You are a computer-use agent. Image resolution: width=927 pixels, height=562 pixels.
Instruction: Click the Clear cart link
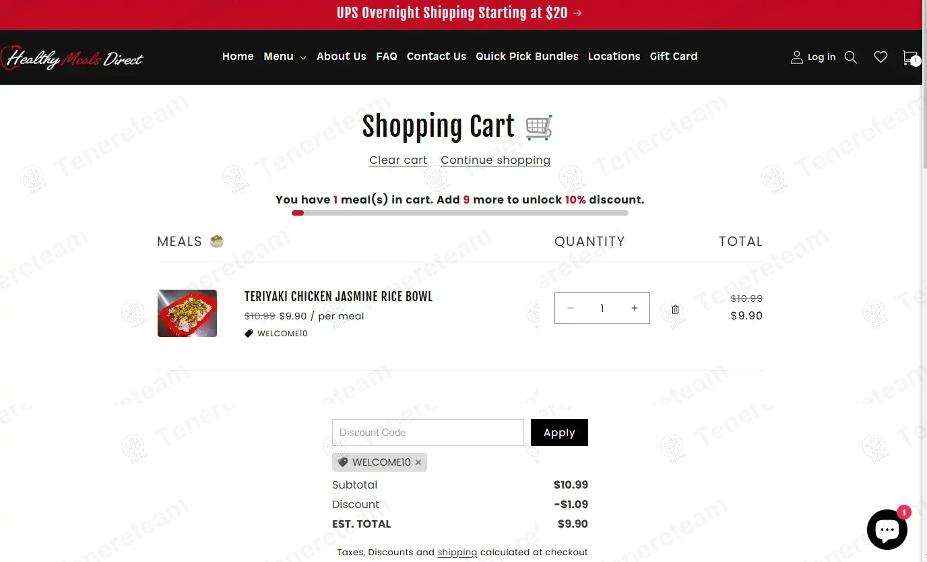[x=398, y=160]
